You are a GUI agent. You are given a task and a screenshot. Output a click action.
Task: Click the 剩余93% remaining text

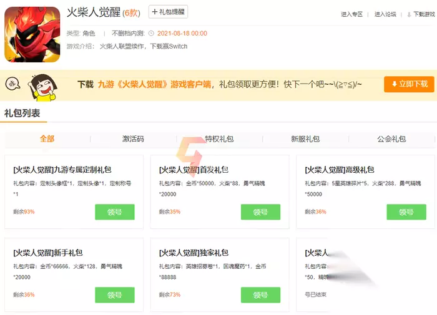(x=24, y=211)
